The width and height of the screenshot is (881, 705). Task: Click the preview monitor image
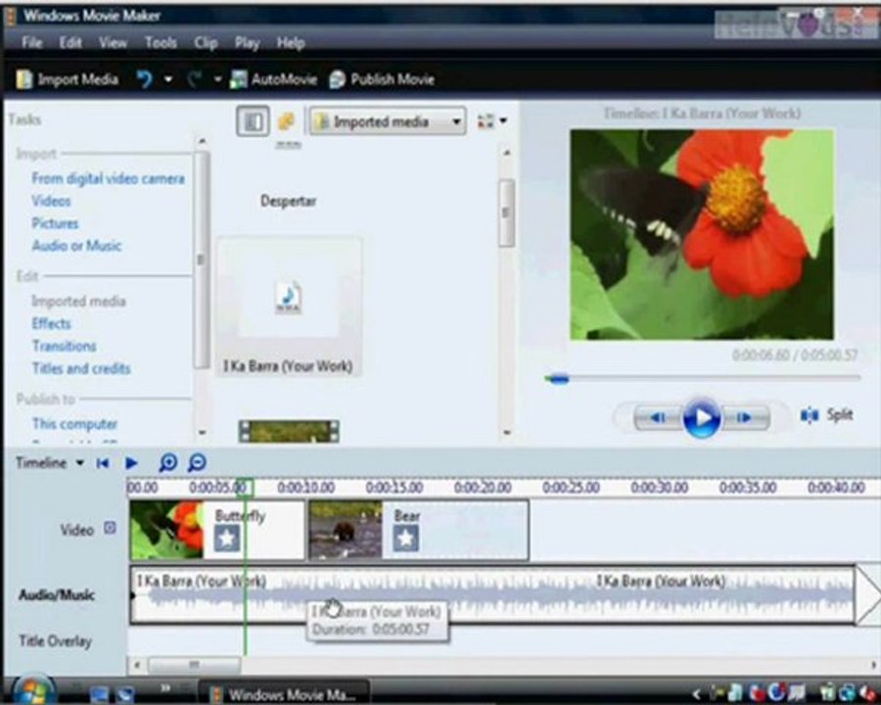[702, 234]
